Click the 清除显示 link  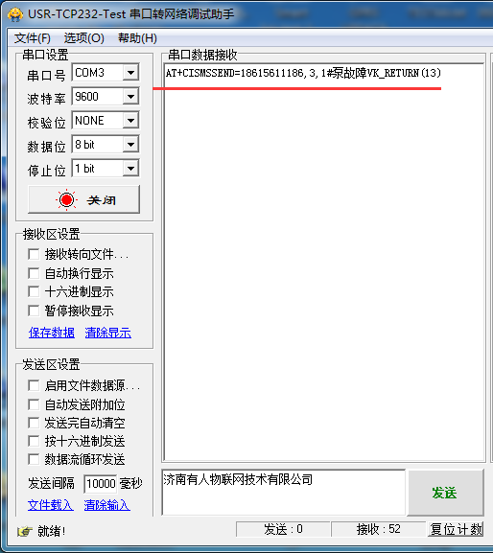108,333
